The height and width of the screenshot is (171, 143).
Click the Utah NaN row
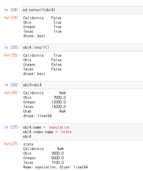[45, 111]
